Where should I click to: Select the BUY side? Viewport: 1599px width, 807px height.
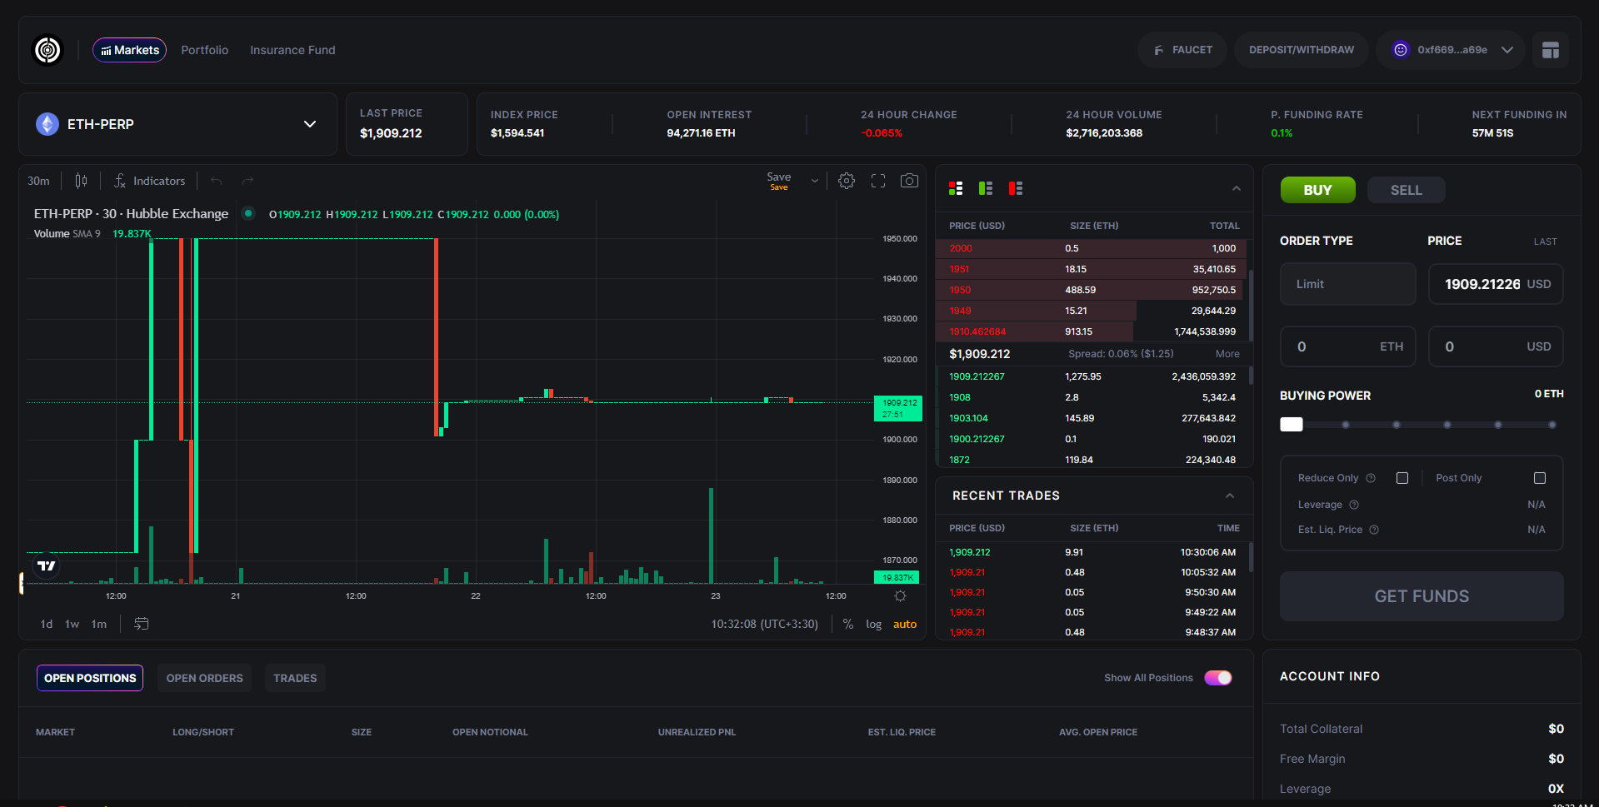pos(1318,190)
